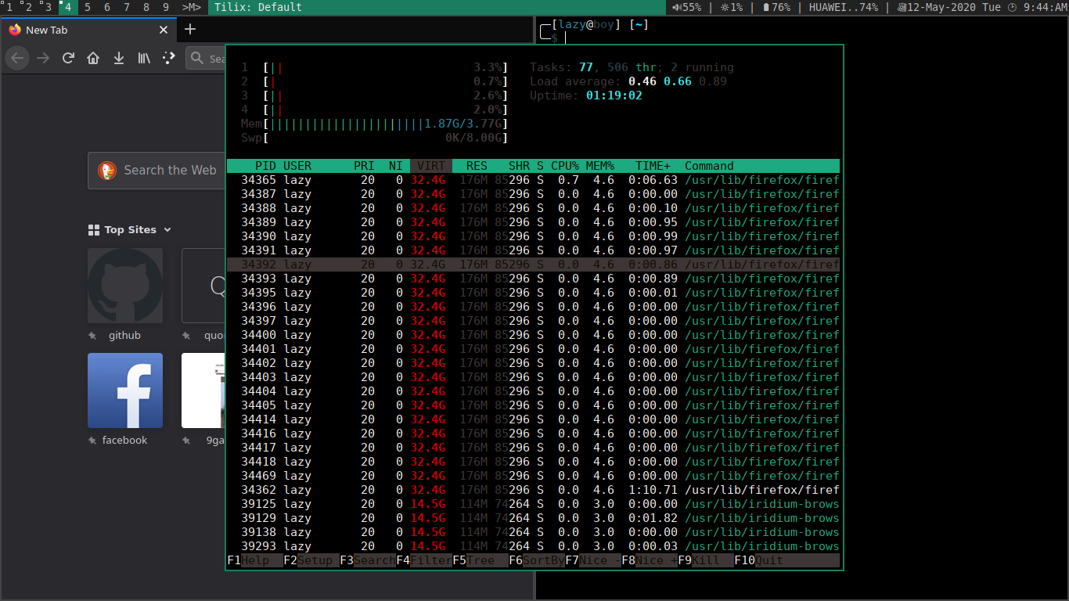Click the htop Swp meter bar
The height and width of the screenshot is (601, 1069).
374,138
